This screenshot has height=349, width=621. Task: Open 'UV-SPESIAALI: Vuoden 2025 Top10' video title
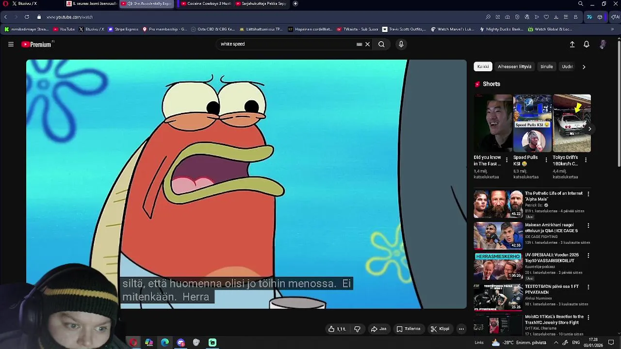tap(552, 257)
